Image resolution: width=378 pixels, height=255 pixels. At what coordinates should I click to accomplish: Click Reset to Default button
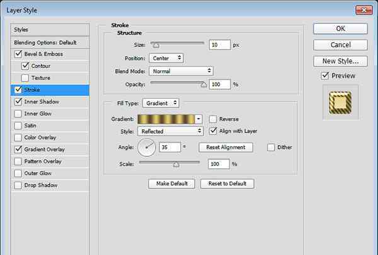coord(227,183)
